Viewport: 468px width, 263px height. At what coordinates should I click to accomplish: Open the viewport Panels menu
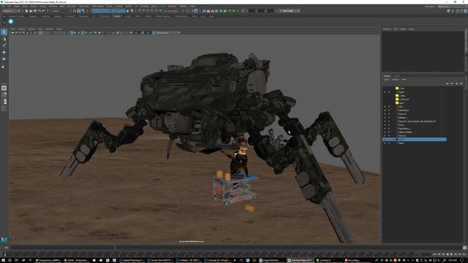[59, 29]
